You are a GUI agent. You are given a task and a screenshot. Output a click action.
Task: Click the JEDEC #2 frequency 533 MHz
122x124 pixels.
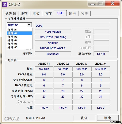(63, 69)
